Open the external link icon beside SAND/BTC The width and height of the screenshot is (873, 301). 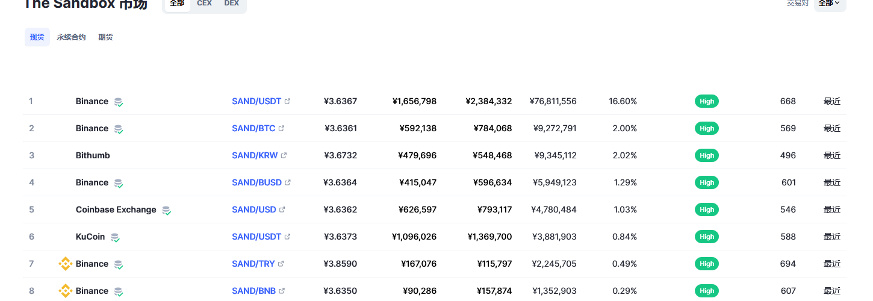(x=281, y=128)
